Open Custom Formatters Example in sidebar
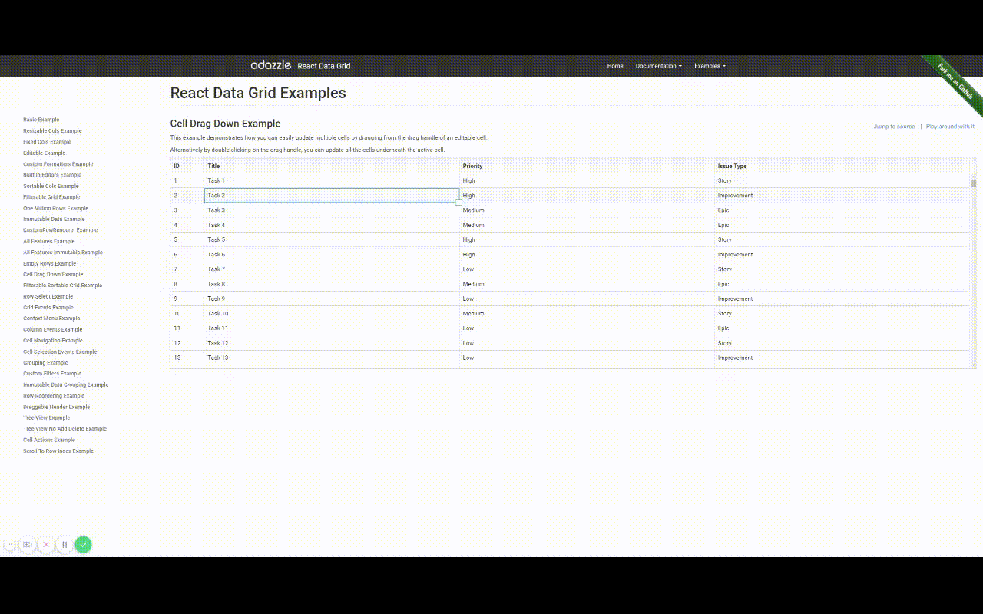The image size is (983, 614). 58,164
